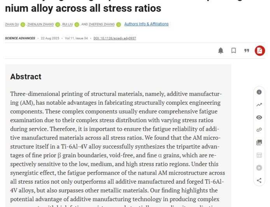Go to the Vol 11, Issue 34 link
This screenshot has height=207, width=270.
pos(76,38)
